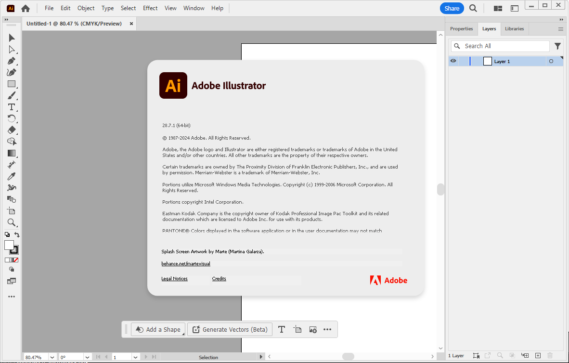The height and width of the screenshot is (363, 569).
Task: Toggle visibility eye of Layer 1
Action: (x=453, y=61)
